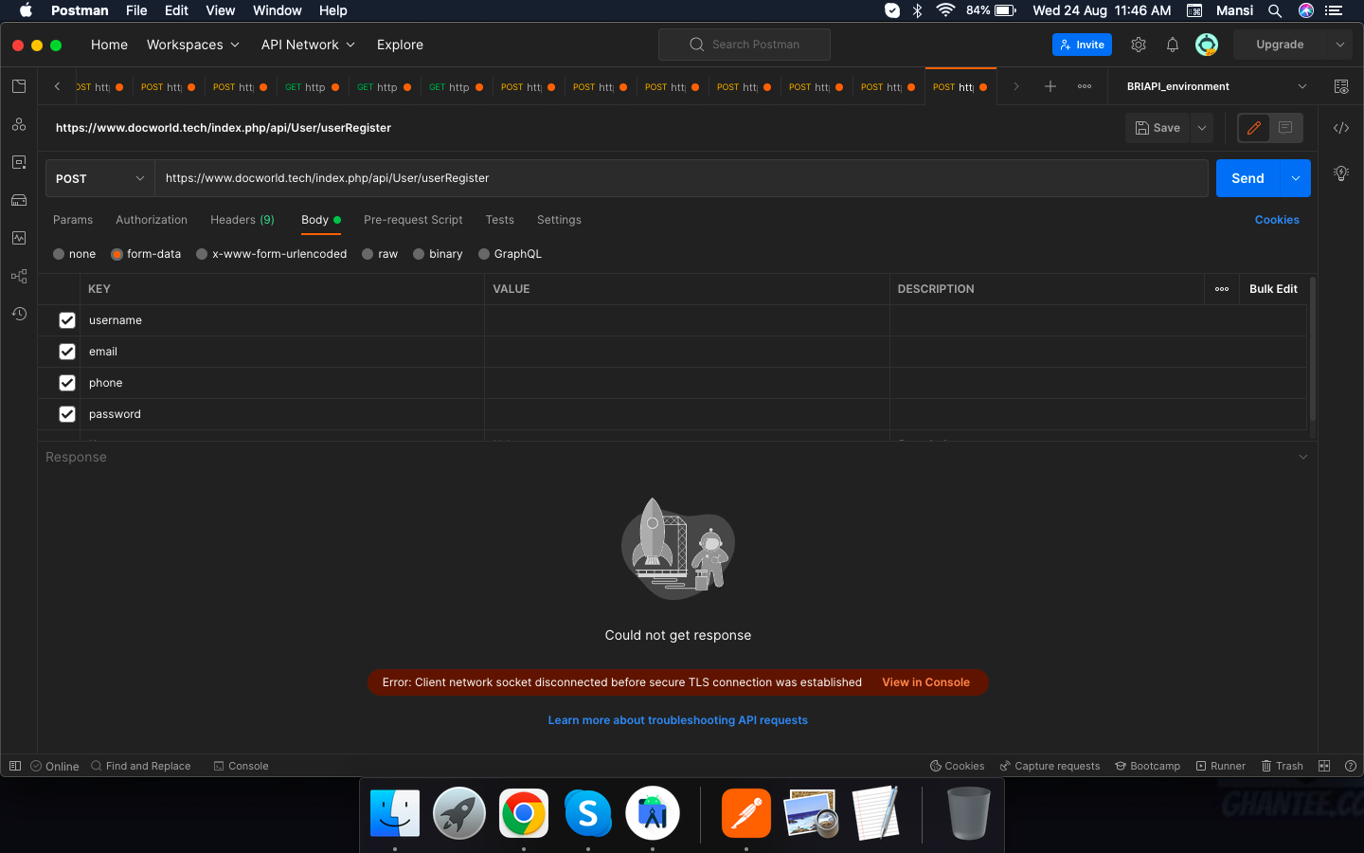Click View in Console link
Image resolution: width=1364 pixels, height=853 pixels.
pyautogui.click(x=925, y=682)
